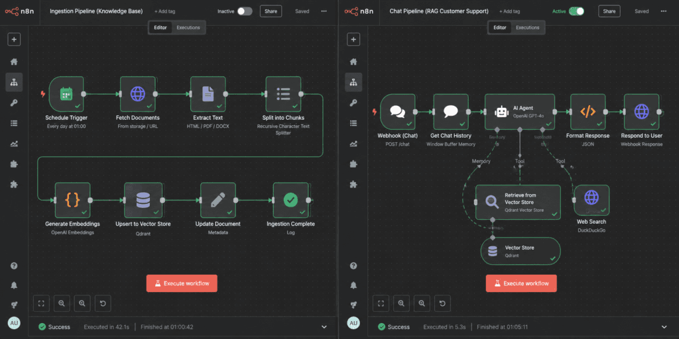This screenshot has width=679, height=339.
Task: Toggle the Active switch for Chat Pipeline
Action: coord(576,11)
